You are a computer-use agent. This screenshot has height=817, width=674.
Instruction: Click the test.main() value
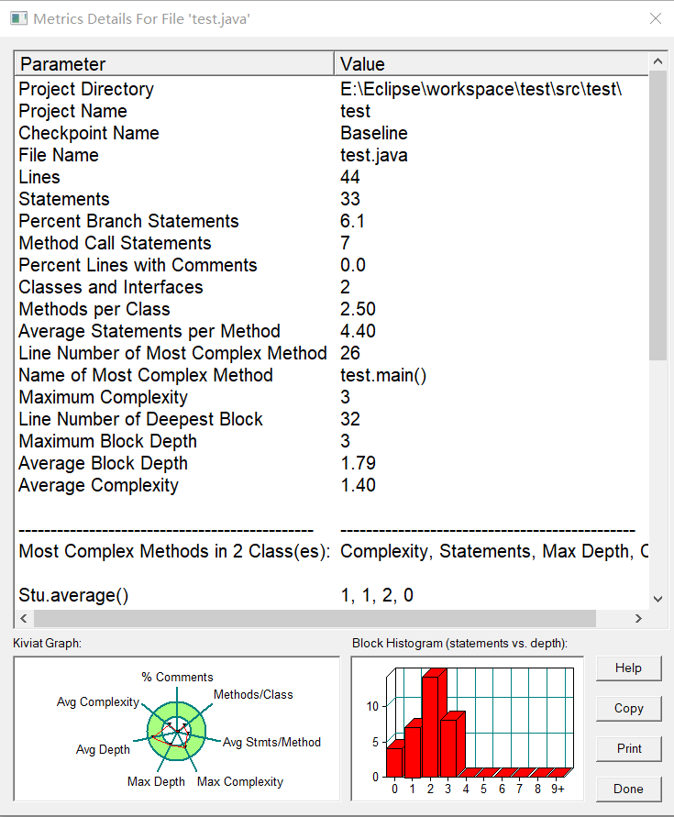[x=383, y=375]
